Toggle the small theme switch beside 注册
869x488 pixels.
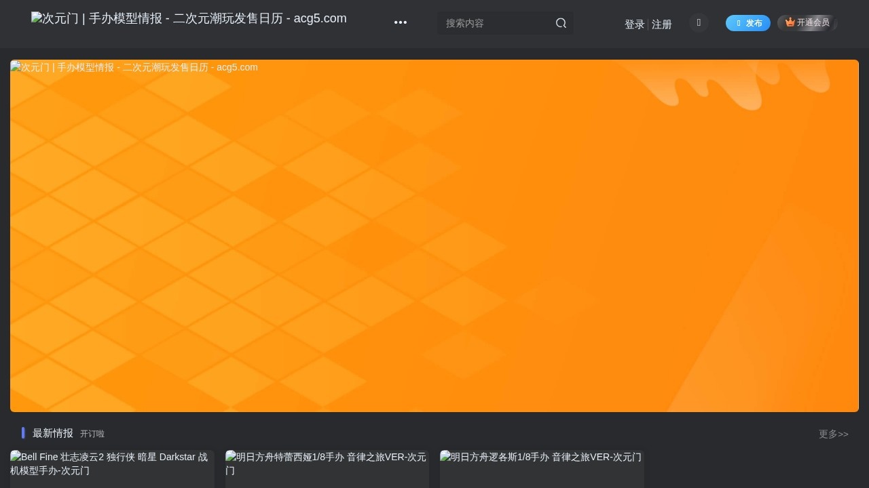(699, 22)
